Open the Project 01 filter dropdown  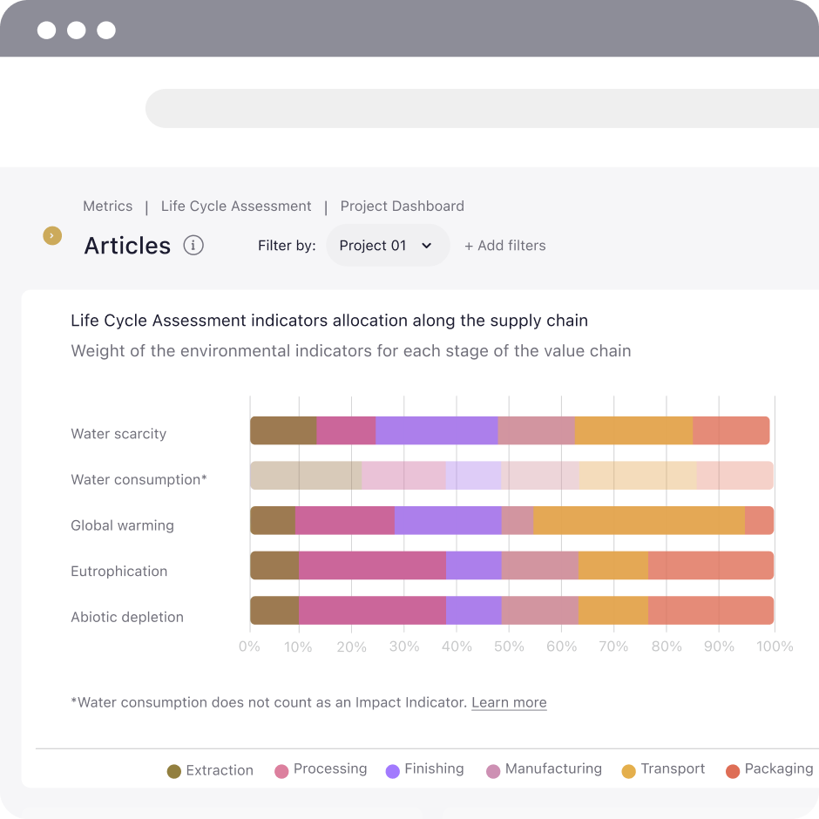tap(388, 246)
